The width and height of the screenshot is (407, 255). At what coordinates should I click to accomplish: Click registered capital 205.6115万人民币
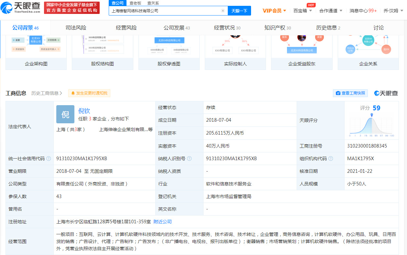click(x=225, y=133)
